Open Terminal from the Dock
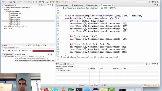The height and width of the screenshot is (91, 162). point(79,90)
